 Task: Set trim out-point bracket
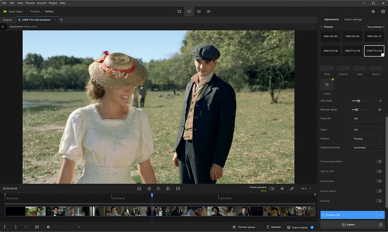click(x=16, y=227)
